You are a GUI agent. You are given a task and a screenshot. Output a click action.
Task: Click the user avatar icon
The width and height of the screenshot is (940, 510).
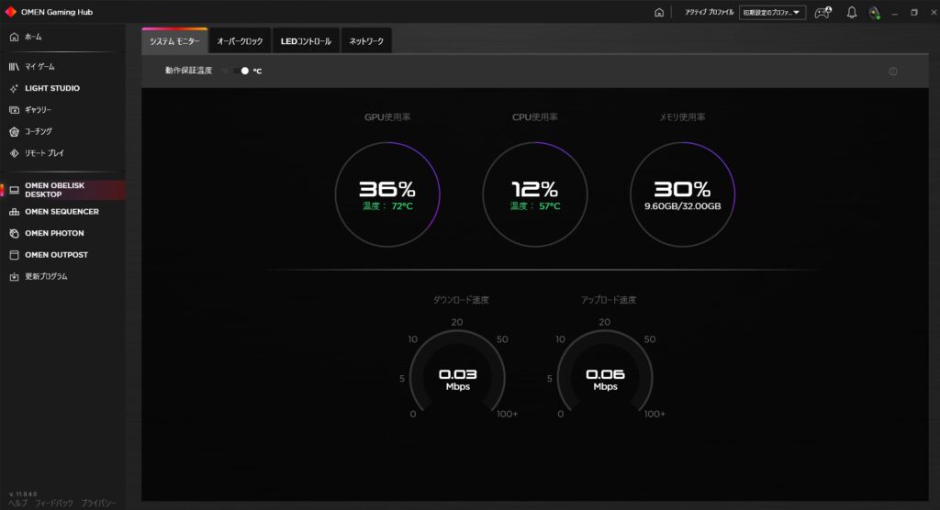coord(875,13)
